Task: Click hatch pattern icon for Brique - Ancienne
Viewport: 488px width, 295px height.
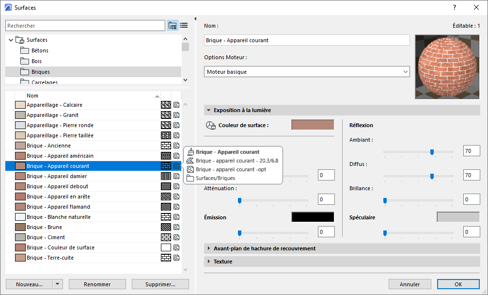Action: point(166,146)
